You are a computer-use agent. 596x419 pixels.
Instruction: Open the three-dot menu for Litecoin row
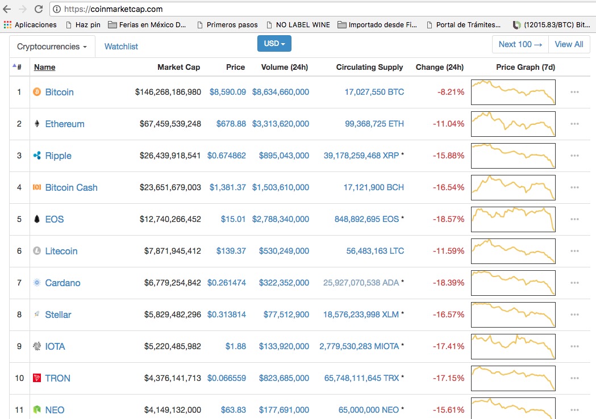[x=574, y=251]
